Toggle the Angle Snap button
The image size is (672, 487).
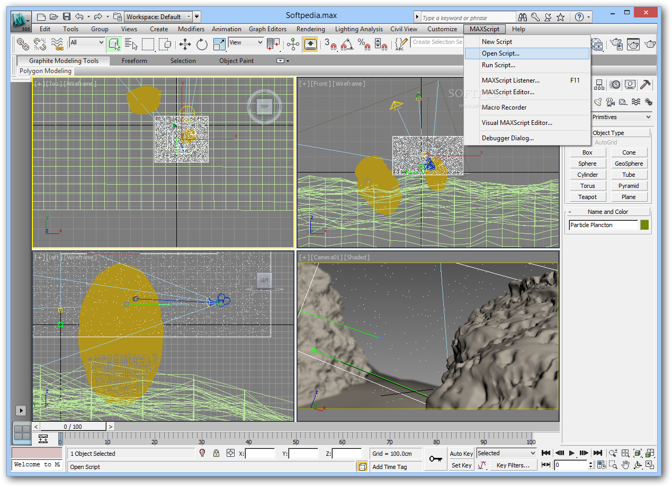[347, 44]
